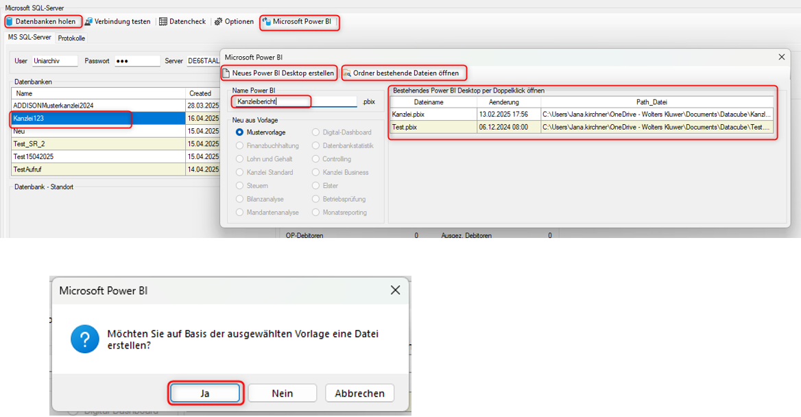
Task: Select the Kanzlei123 database row
Action: pos(116,118)
